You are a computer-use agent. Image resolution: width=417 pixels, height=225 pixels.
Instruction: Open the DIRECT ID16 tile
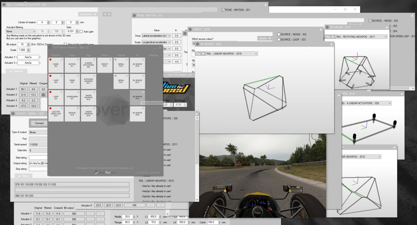pos(105,65)
